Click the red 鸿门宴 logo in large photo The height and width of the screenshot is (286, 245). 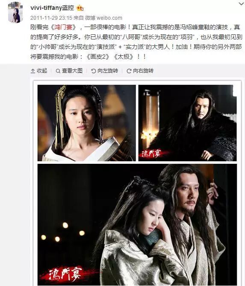65,274
